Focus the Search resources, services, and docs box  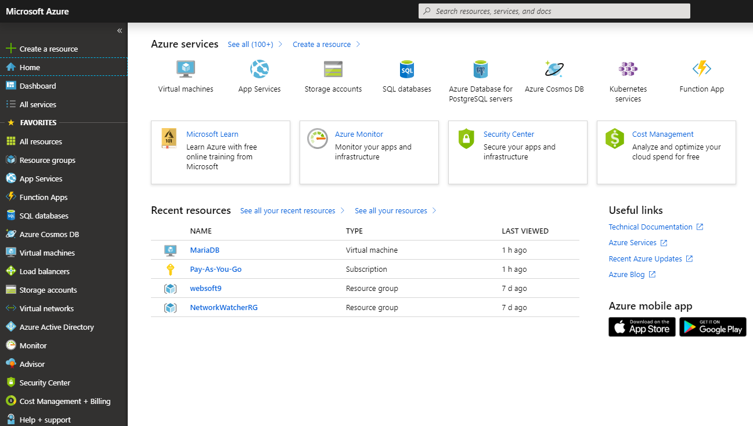click(554, 11)
